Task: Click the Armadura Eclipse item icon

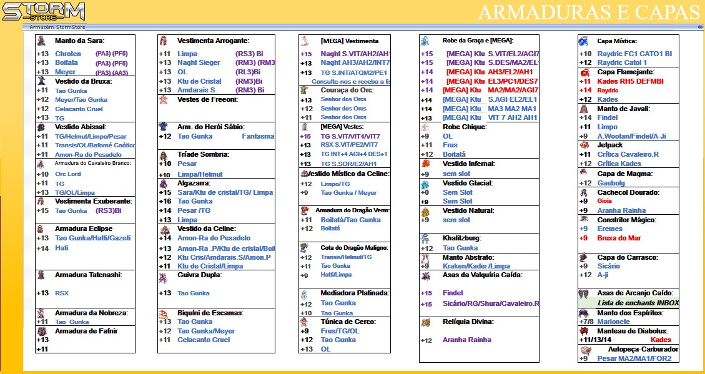Action: [x=41, y=229]
